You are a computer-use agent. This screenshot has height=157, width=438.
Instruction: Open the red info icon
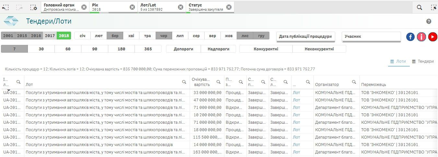click(x=421, y=37)
